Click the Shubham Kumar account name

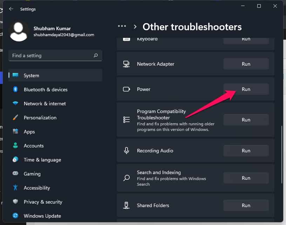[52, 28]
